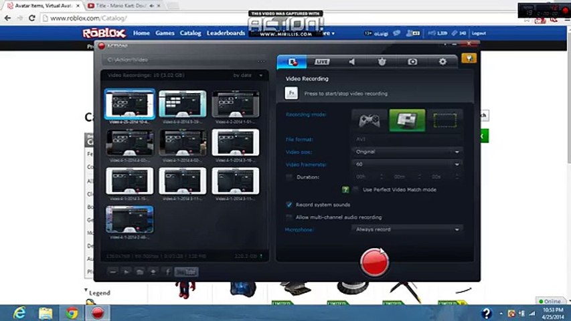Open the Video Recording tab icon
Screen dimensions: 571x321
pos(292,62)
